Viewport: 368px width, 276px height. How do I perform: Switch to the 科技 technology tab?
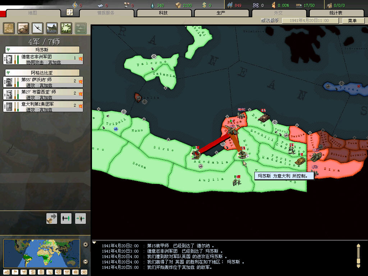(x=164, y=13)
